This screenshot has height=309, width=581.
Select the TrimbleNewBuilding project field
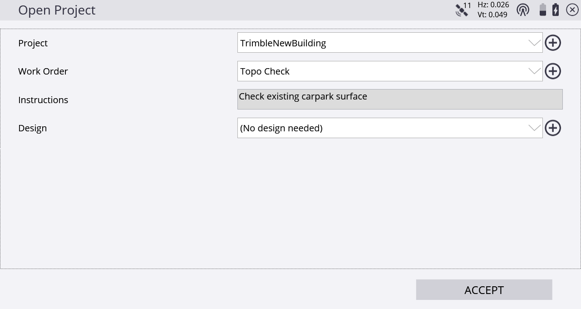390,43
